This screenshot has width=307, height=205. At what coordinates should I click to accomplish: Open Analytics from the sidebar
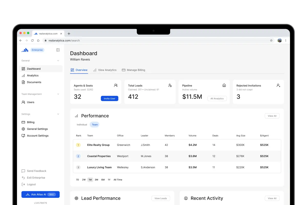click(x=33, y=75)
